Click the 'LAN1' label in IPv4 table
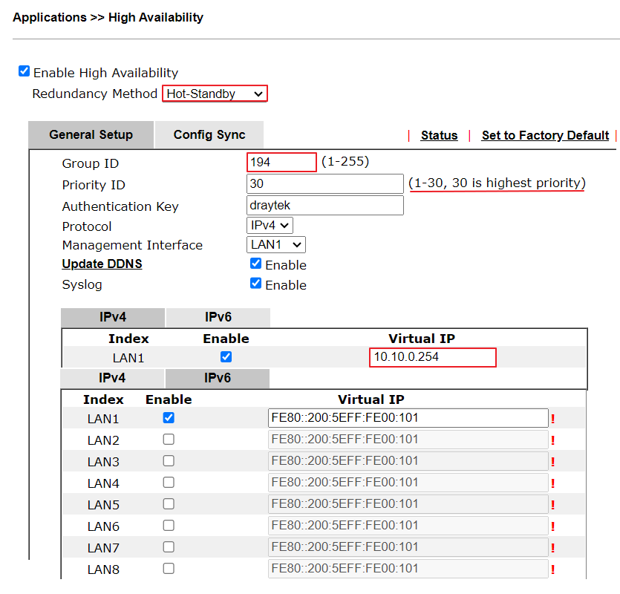The image size is (620, 594). click(x=128, y=358)
